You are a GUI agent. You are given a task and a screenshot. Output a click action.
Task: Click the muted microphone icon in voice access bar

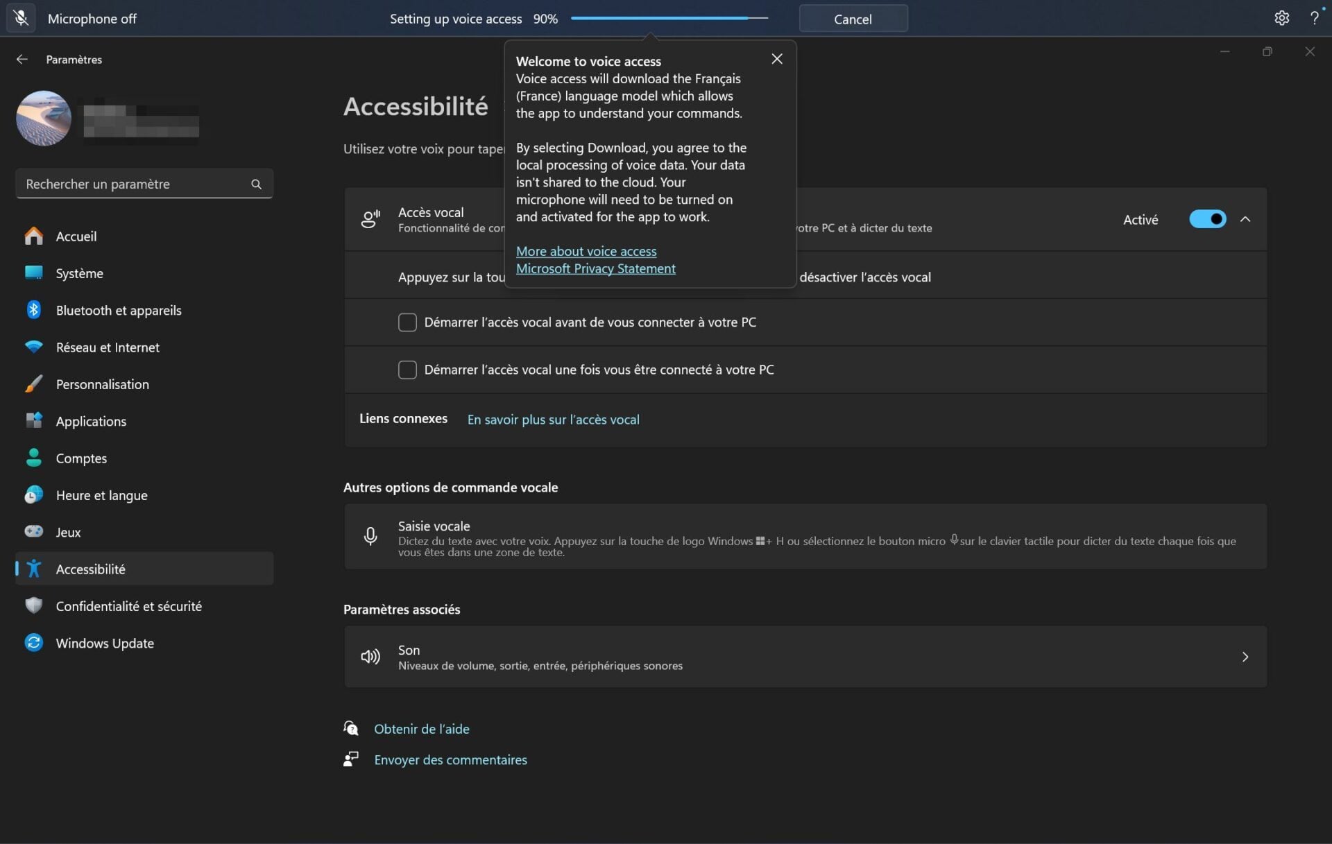22,18
